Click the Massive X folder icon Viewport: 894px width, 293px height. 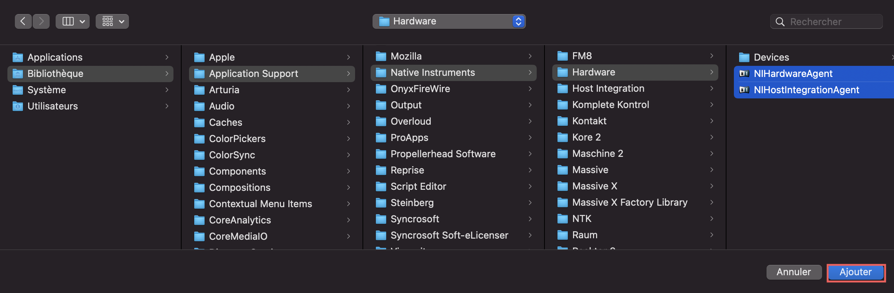click(x=563, y=186)
